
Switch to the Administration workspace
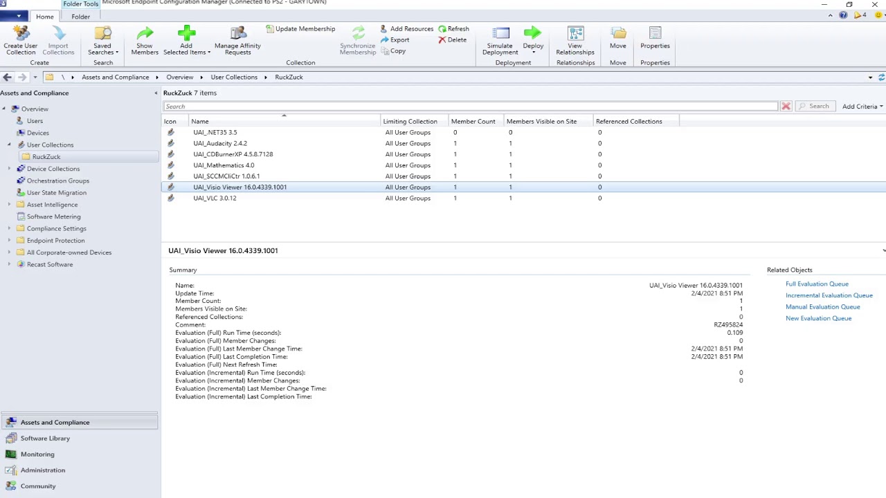point(79,470)
